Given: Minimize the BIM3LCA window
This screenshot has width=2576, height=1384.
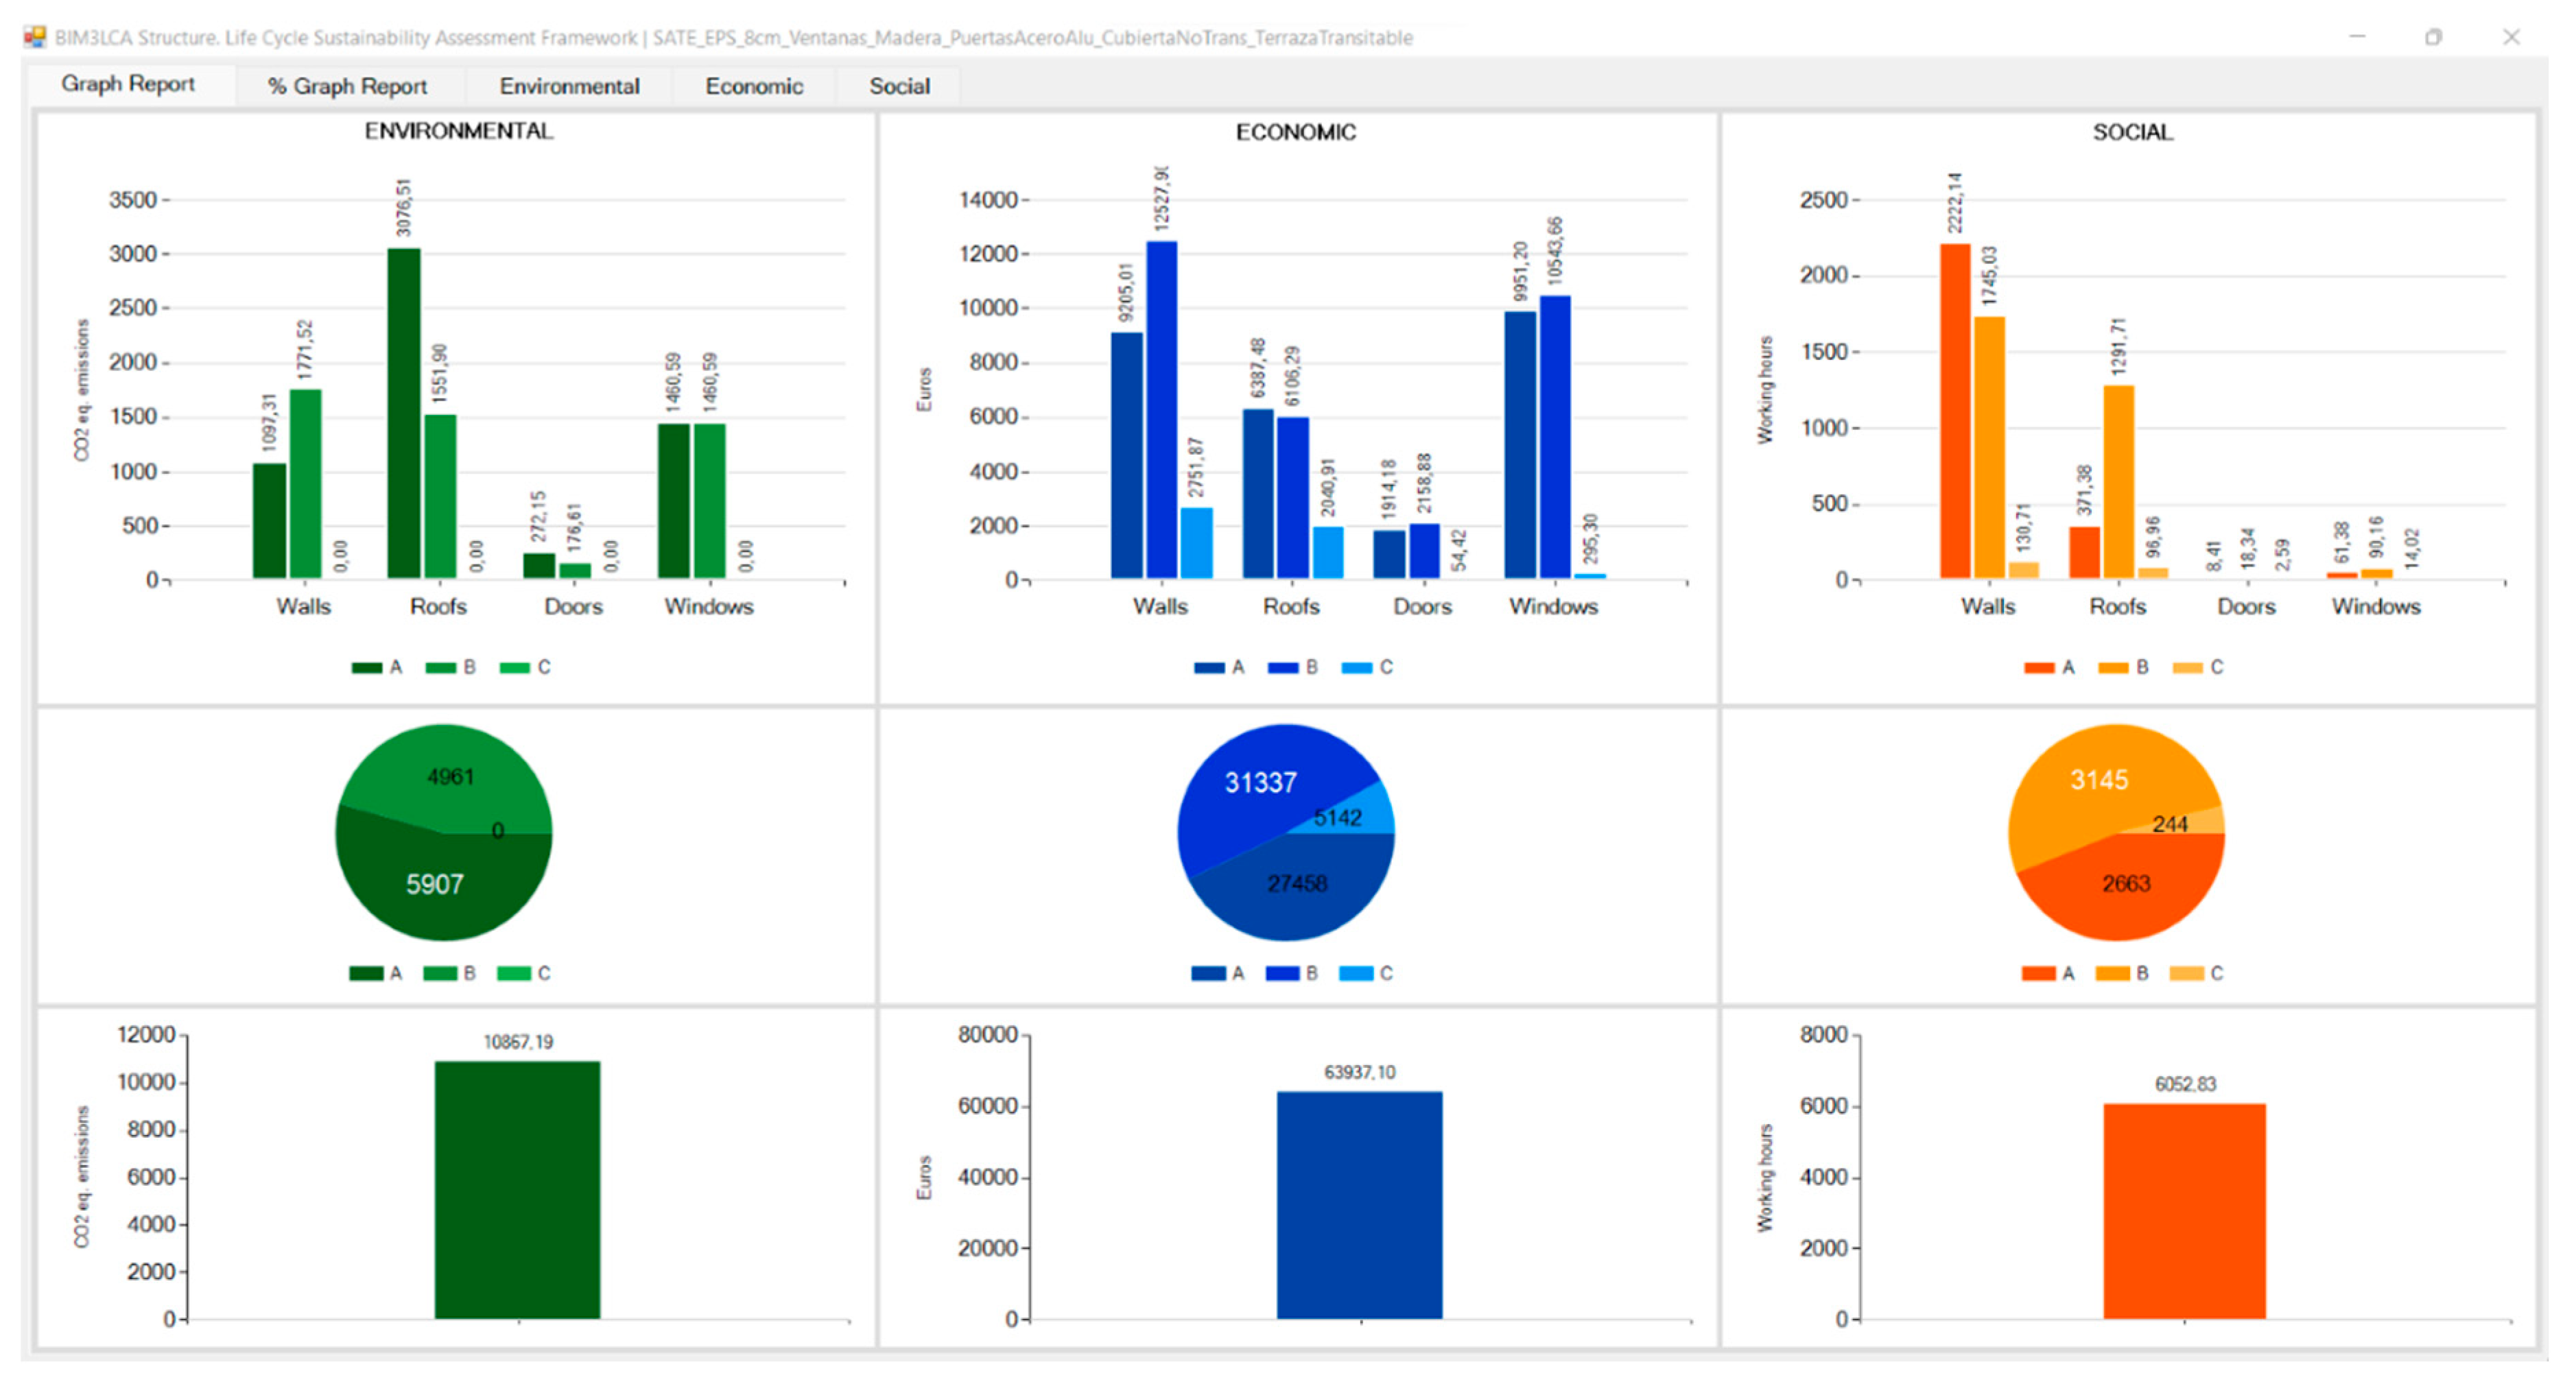Looking at the screenshot, I should (2357, 37).
